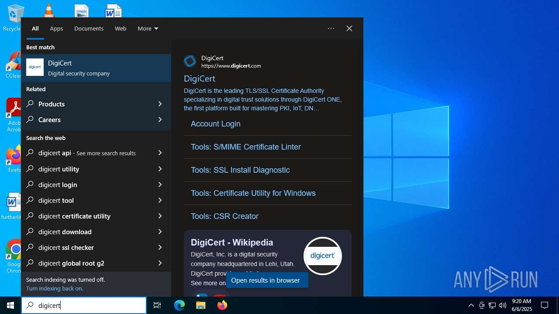Expand the digicert api suggestion arrow
Image resolution: width=559 pixels, height=314 pixels.
click(160, 153)
